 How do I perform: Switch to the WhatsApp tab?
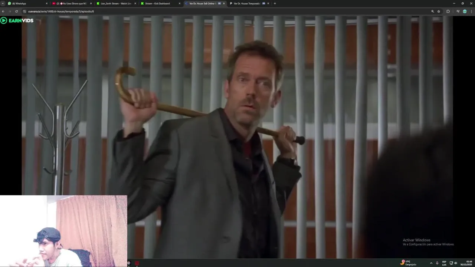coord(28,3)
